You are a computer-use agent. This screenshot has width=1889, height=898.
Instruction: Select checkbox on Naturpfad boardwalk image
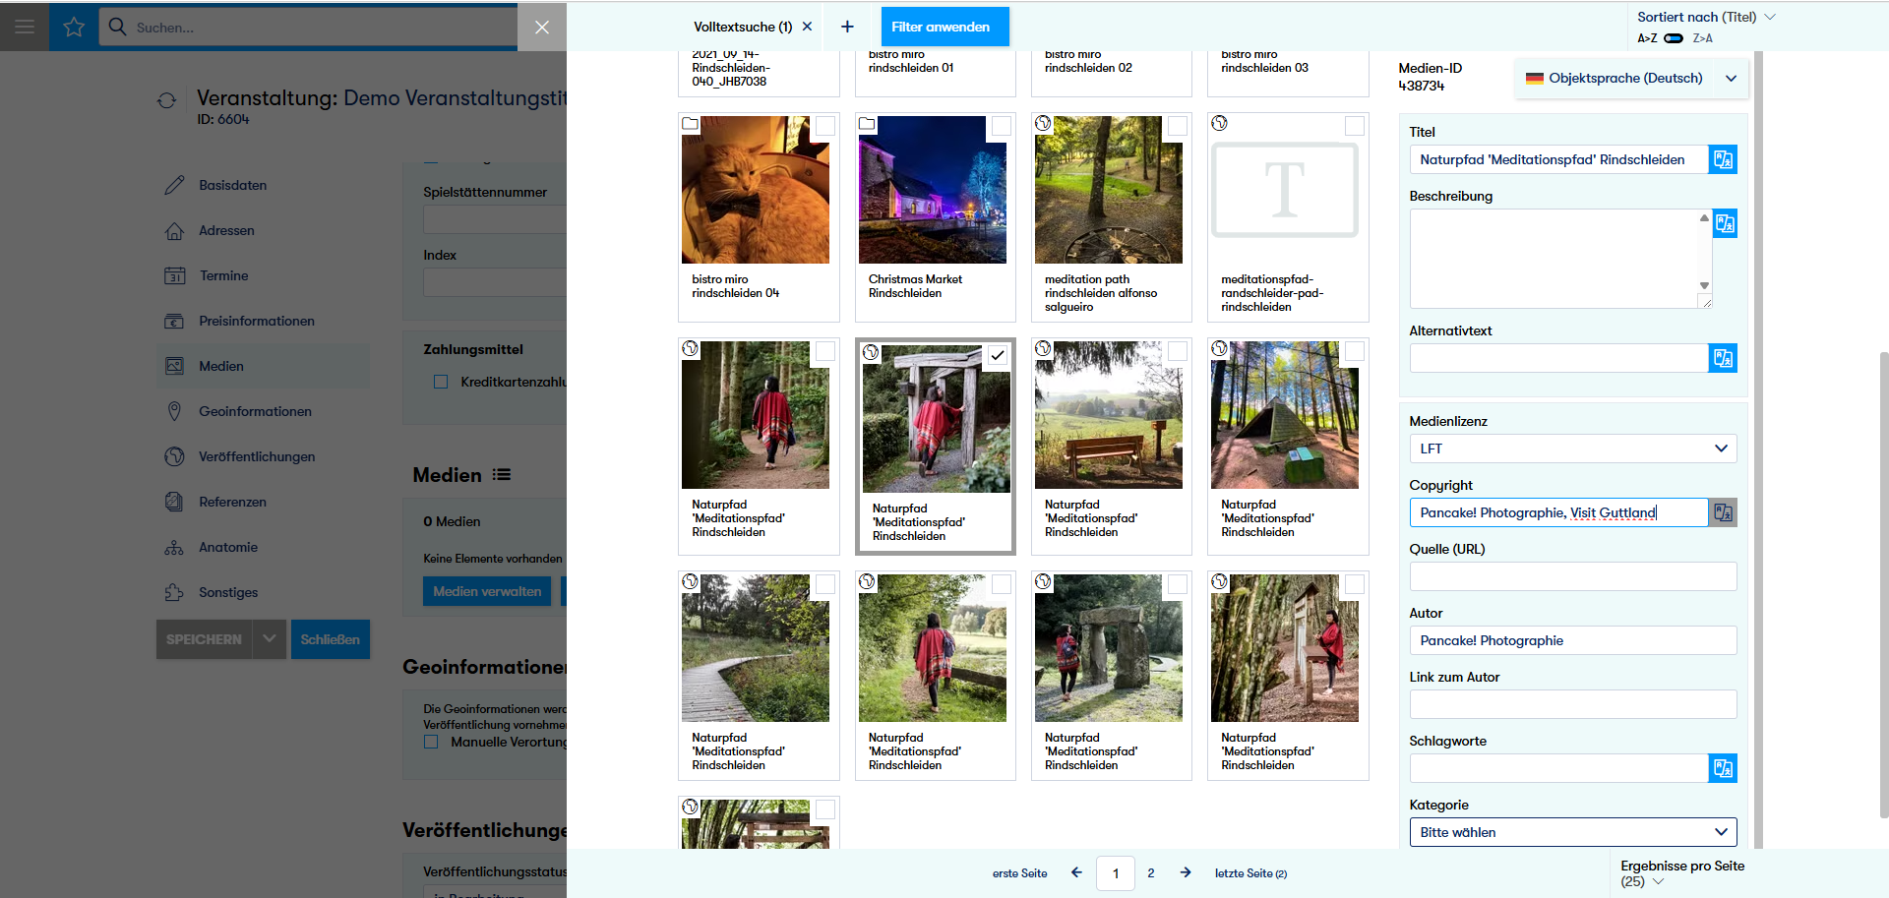click(825, 584)
